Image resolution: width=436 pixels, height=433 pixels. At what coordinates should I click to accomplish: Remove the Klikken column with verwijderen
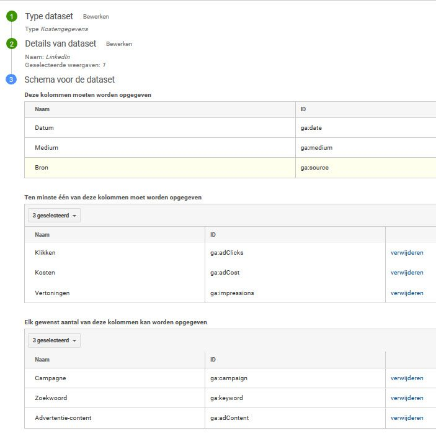pyautogui.click(x=407, y=253)
